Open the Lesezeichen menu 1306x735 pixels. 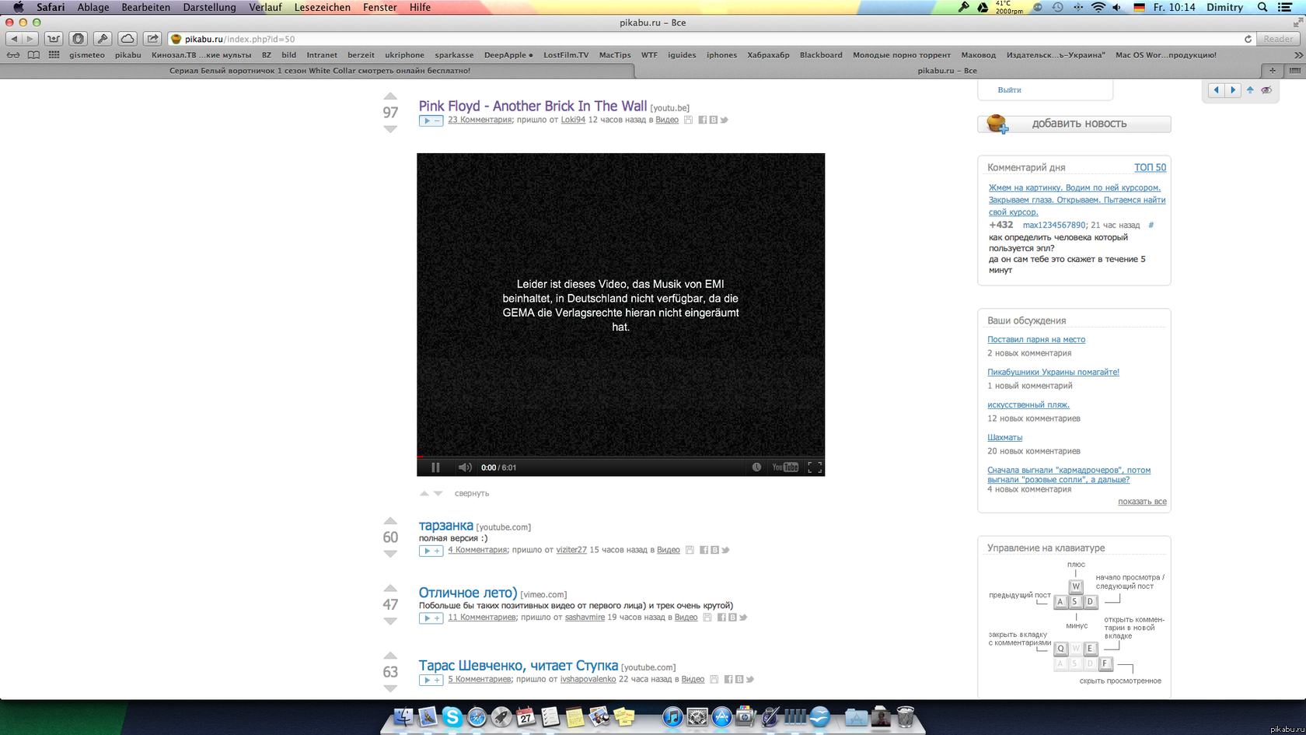(x=322, y=7)
